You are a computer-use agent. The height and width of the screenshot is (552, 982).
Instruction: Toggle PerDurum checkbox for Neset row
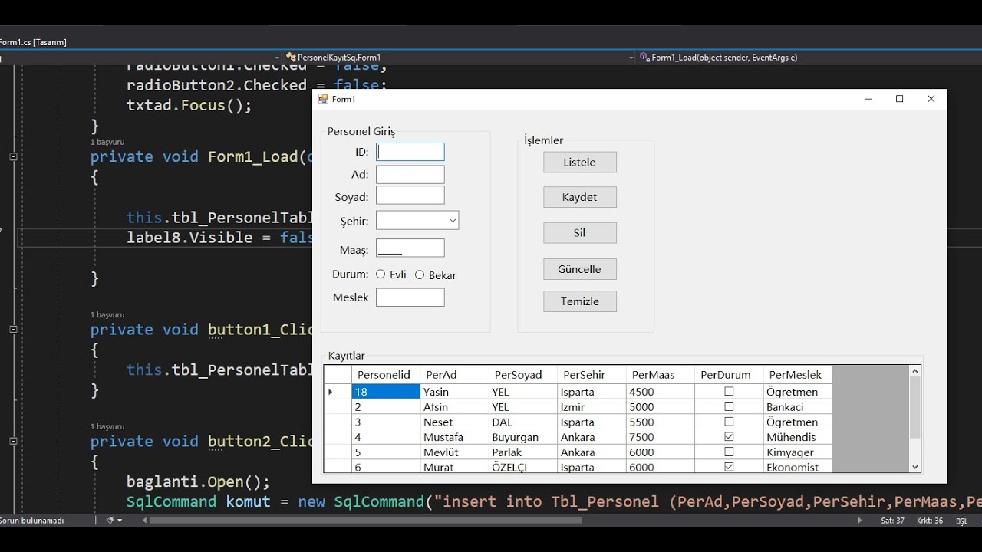tap(729, 422)
